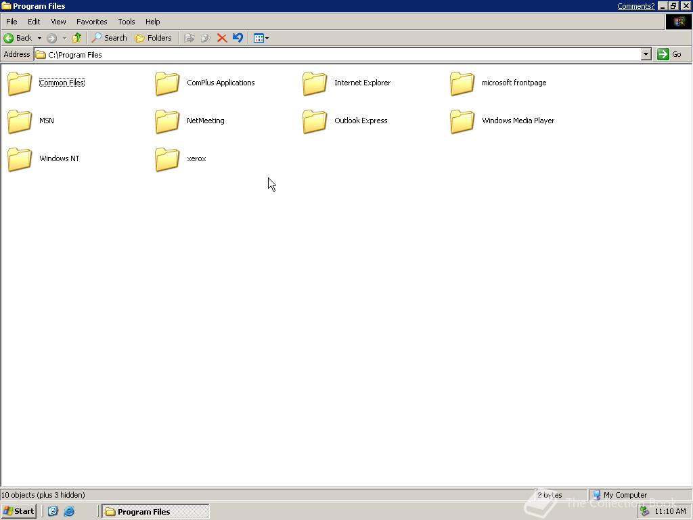Open the Tools menu
Image resolution: width=693 pixels, height=520 pixels.
pyautogui.click(x=127, y=22)
